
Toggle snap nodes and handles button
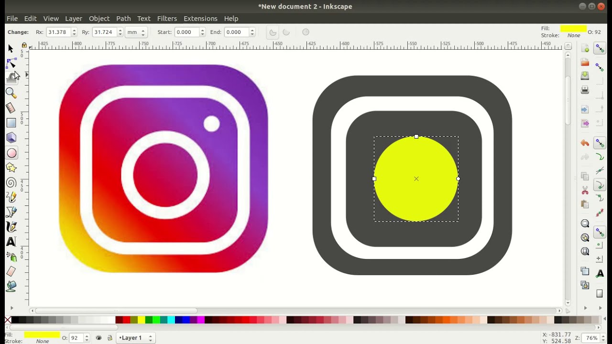[600, 143]
